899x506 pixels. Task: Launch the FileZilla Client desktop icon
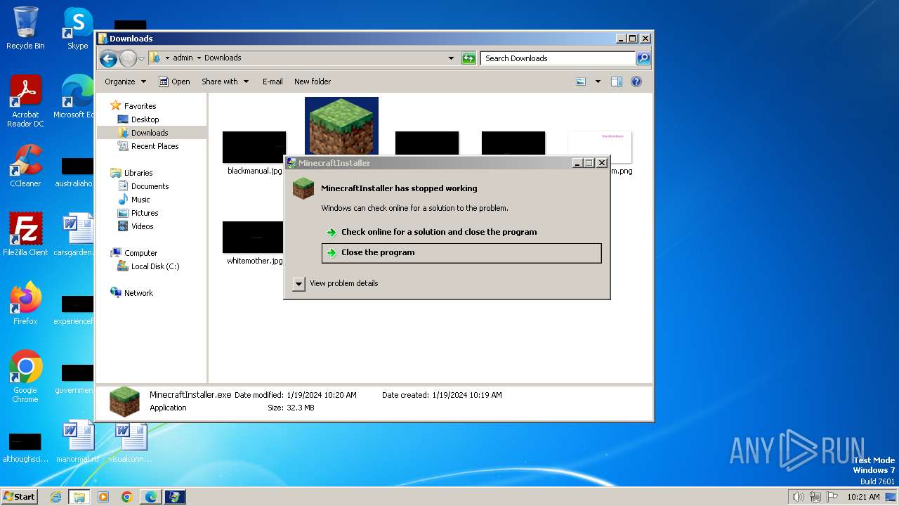[x=25, y=235]
